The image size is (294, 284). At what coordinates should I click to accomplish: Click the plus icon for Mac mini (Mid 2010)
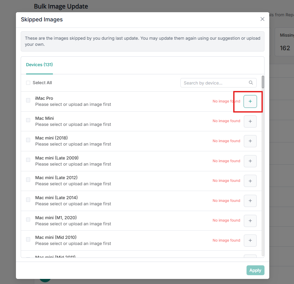[250, 240]
